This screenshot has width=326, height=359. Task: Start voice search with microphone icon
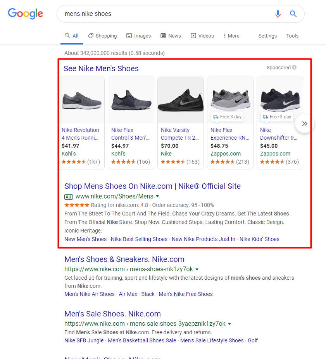278,14
